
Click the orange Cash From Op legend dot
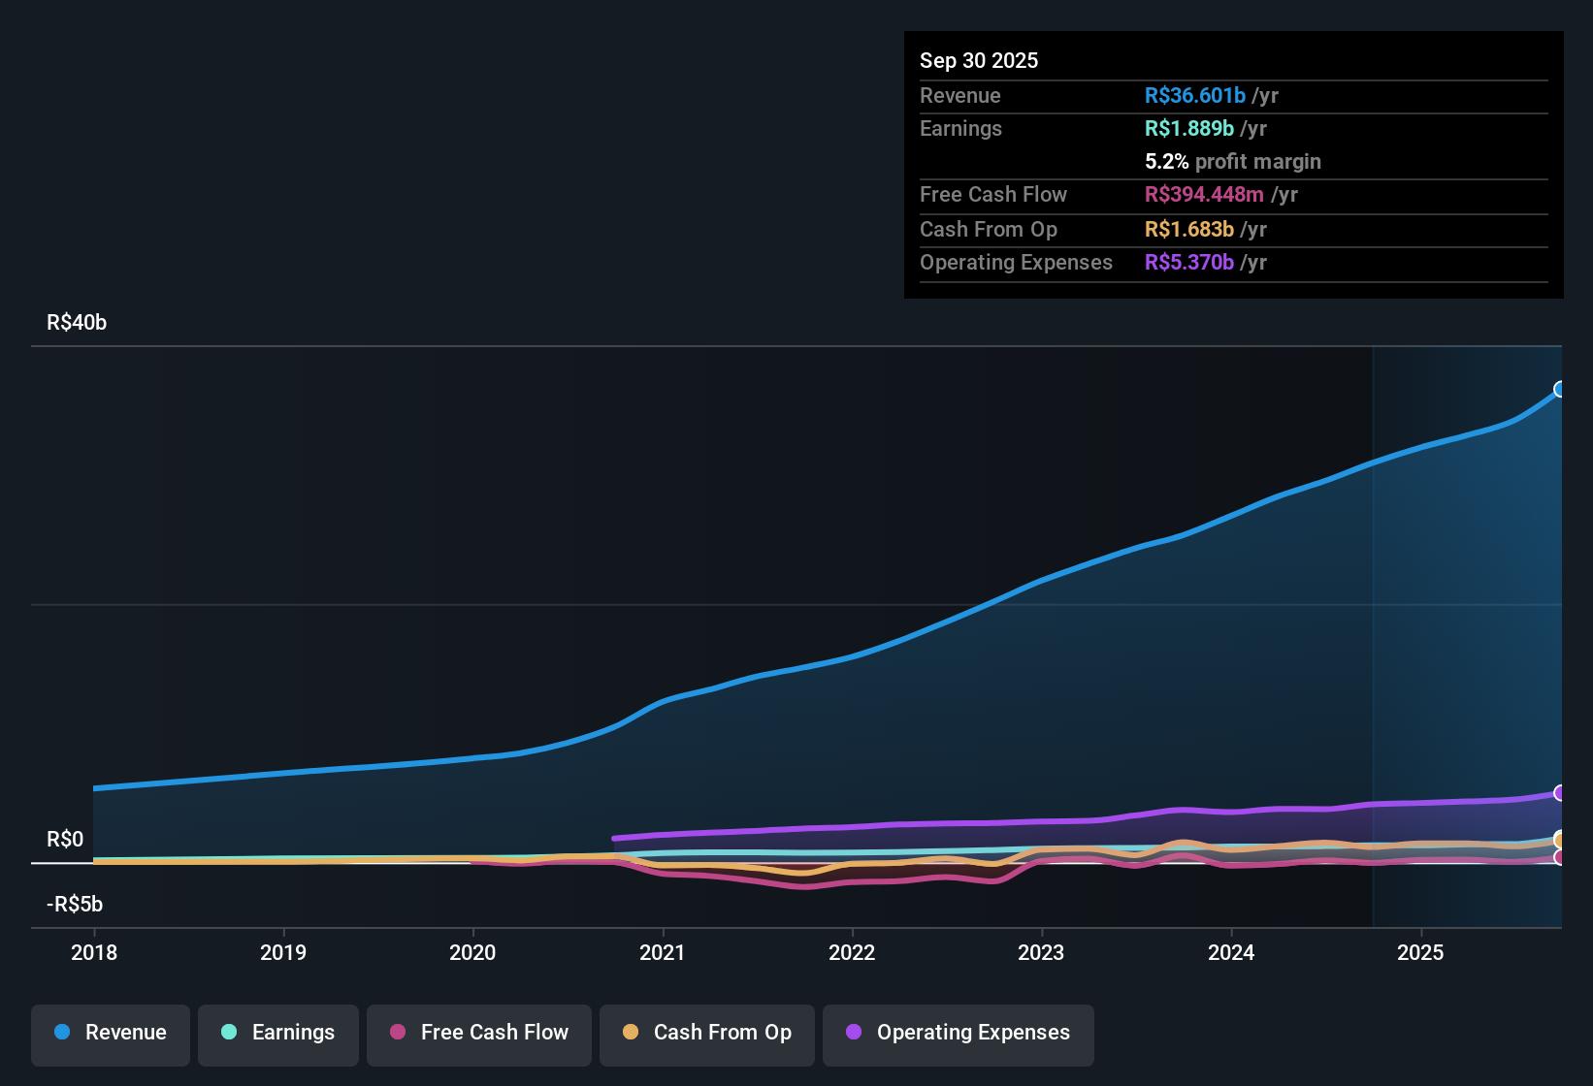(x=631, y=1033)
